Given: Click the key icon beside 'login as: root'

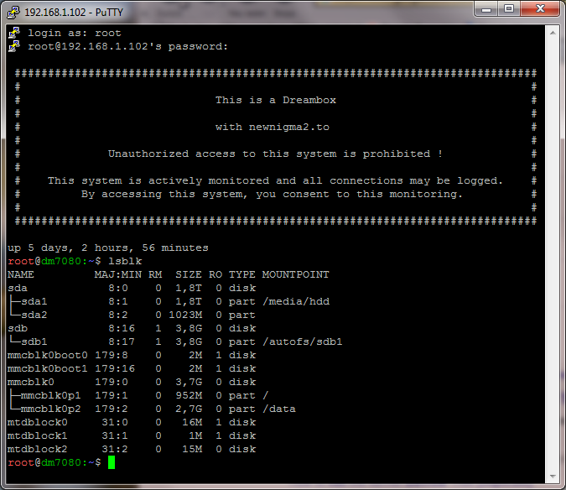Looking at the screenshot, I should 13,33.
